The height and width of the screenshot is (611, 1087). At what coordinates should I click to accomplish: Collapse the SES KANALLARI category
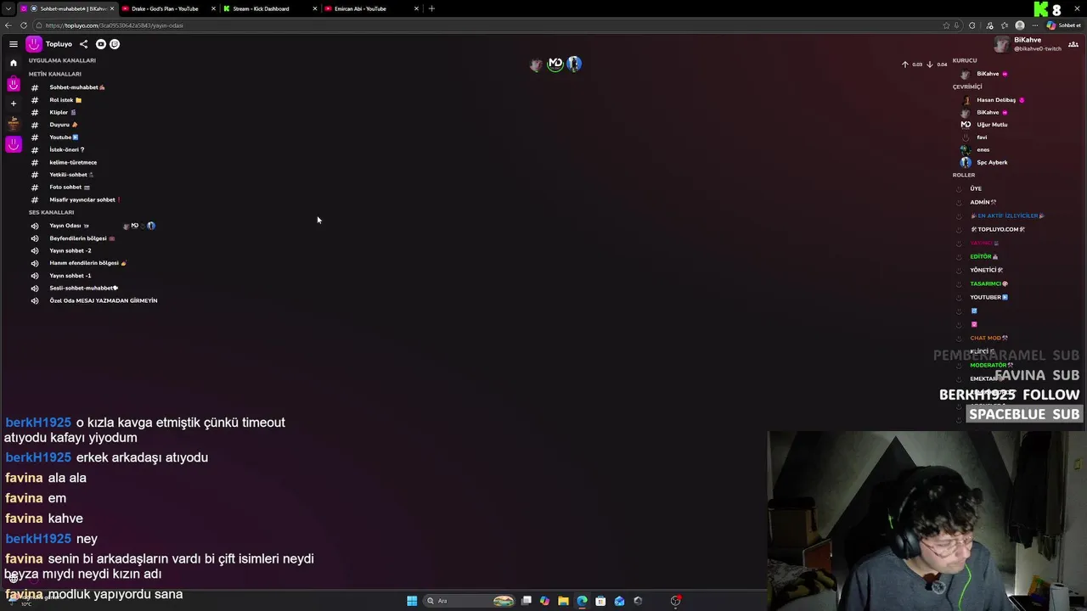[51, 212]
